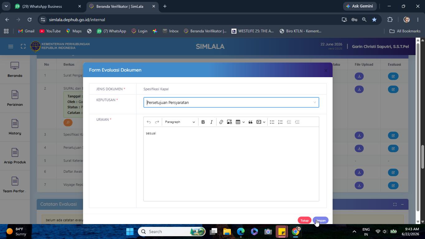Open tab search dropdown in Chrome
425x239 pixels.
click(x=6, y=6)
